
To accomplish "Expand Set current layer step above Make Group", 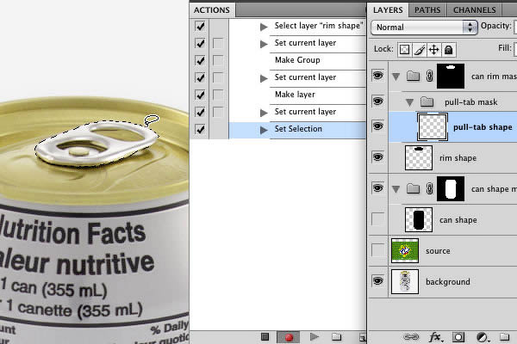I will point(264,44).
